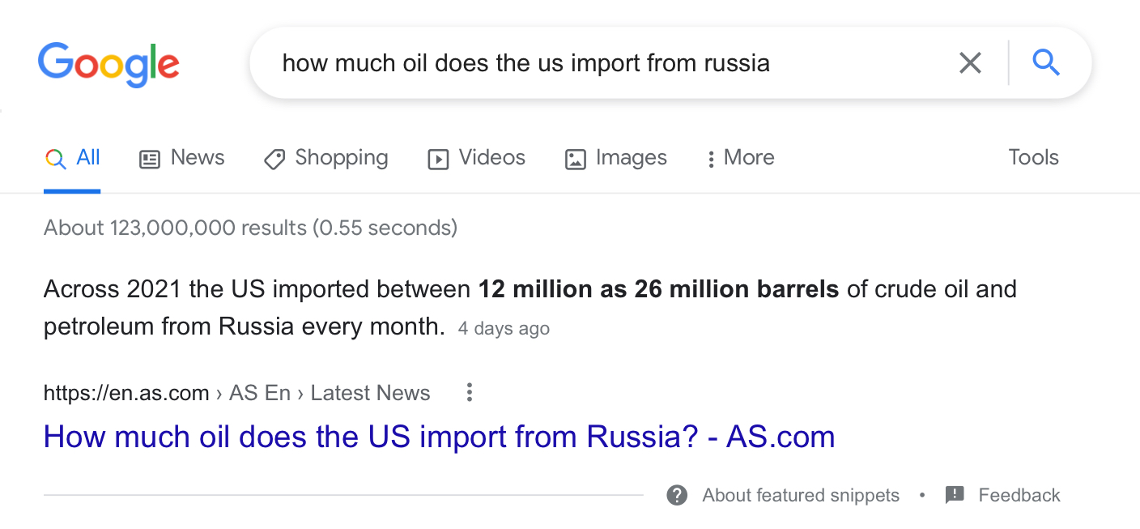
Task: Open the AS.com result title link
Action: (439, 437)
